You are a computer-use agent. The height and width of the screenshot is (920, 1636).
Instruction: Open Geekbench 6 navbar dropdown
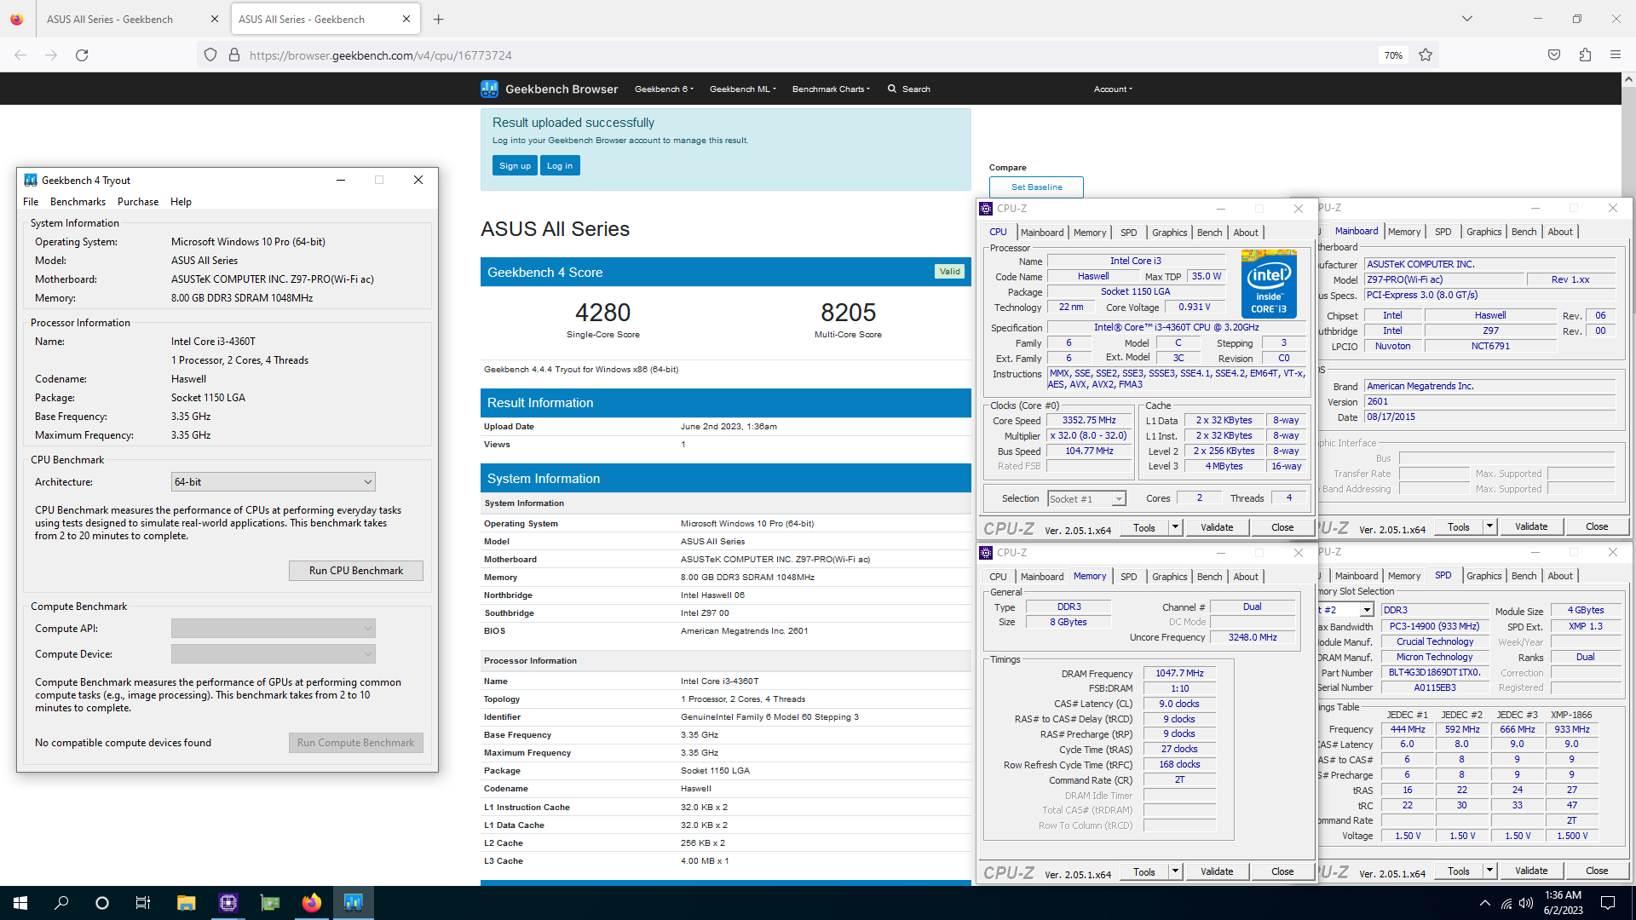pos(664,89)
